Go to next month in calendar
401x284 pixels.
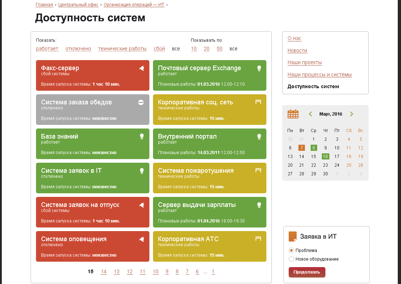point(352,114)
